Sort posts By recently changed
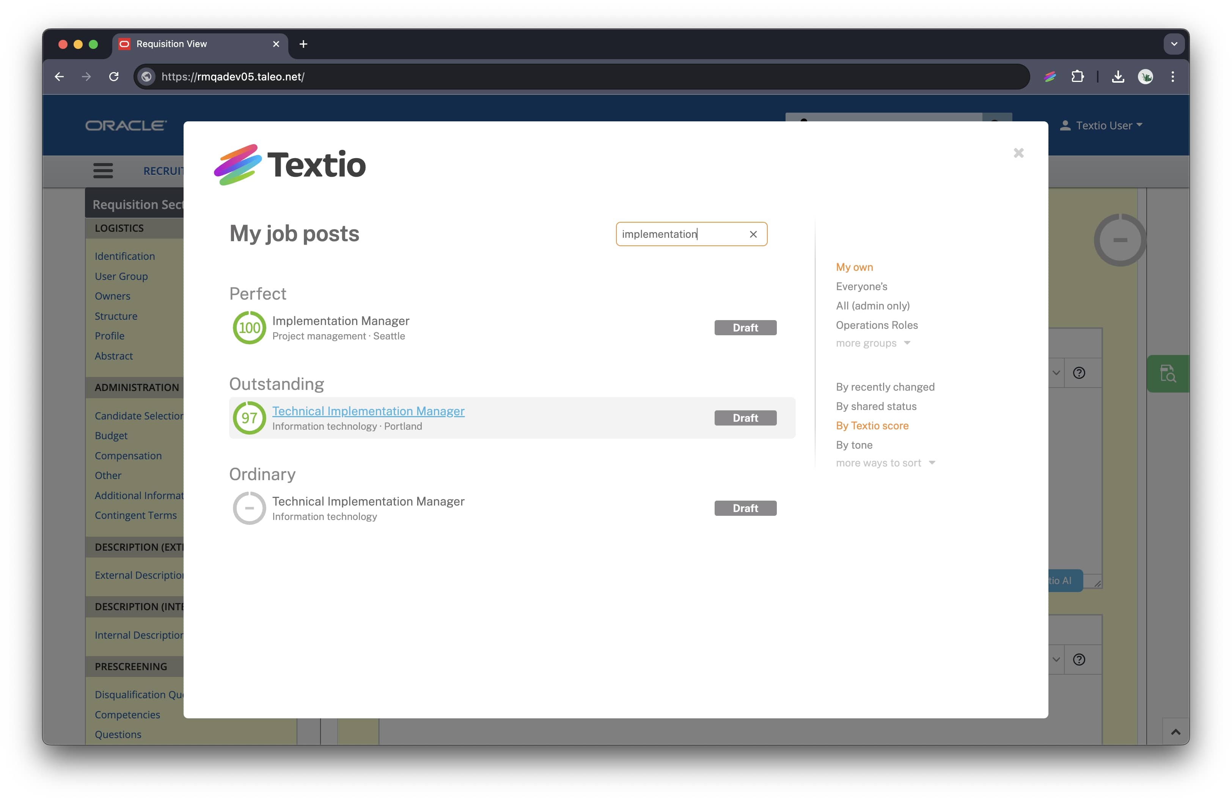Screen dimensions: 1232x801 pos(885,386)
